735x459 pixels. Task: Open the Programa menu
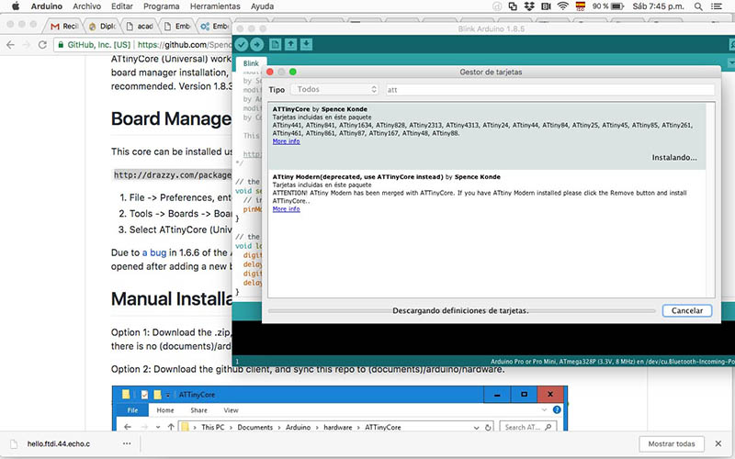pyautogui.click(x=162, y=6)
